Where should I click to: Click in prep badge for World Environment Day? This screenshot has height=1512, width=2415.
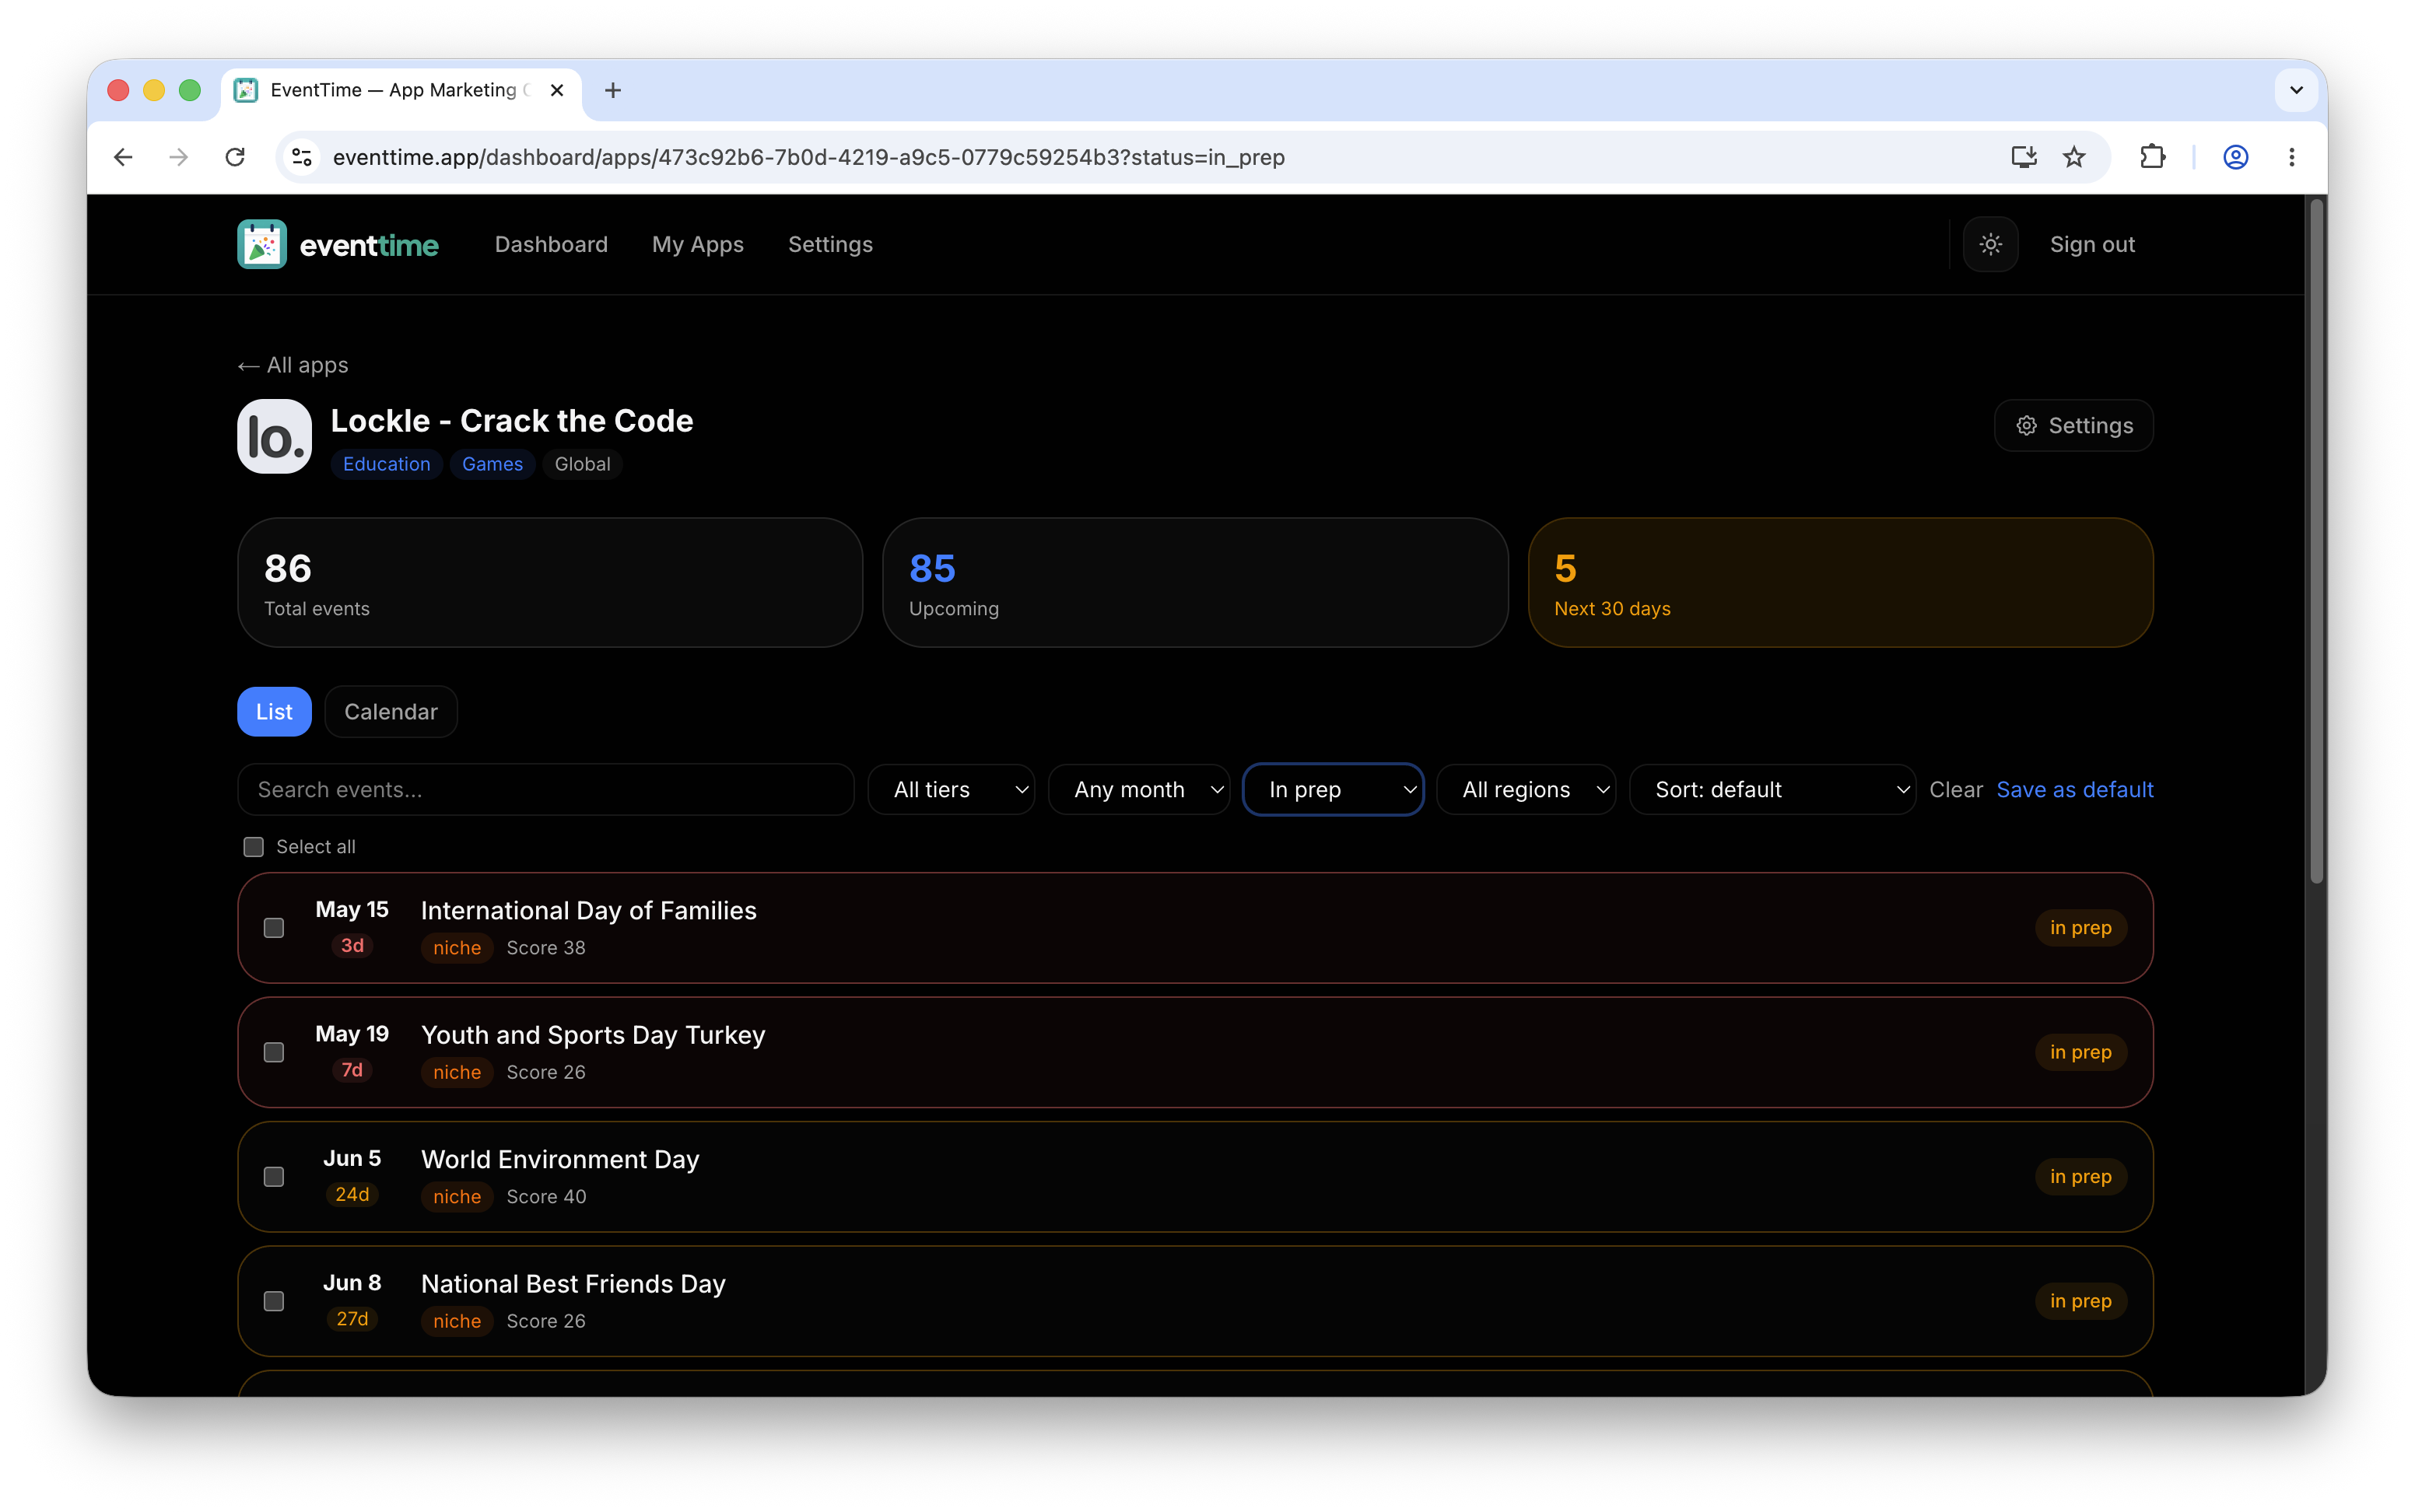(x=2080, y=1177)
